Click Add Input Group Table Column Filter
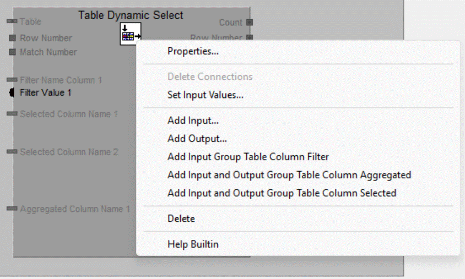 [x=248, y=157]
